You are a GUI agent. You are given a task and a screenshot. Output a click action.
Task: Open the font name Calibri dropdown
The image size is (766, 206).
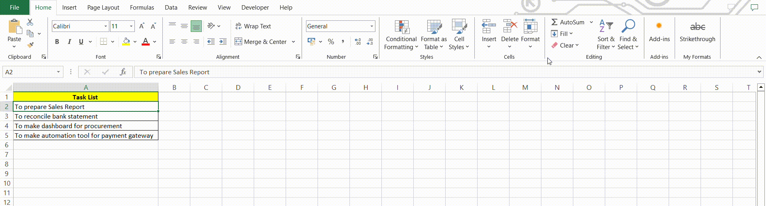[x=106, y=26]
